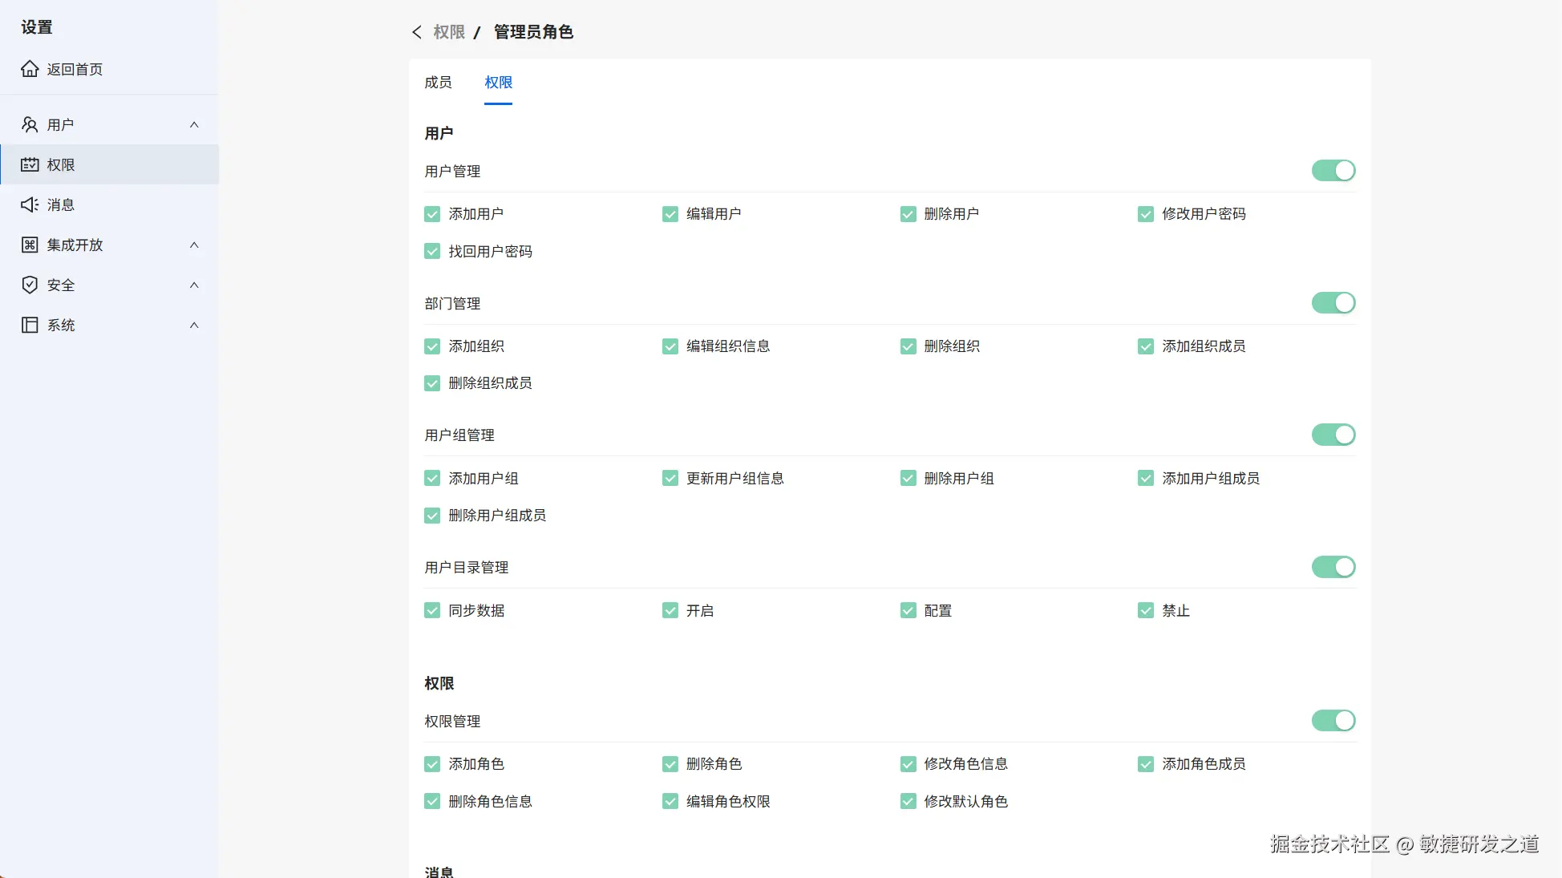Collapse the 集成开放 section chevron

(194, 245)
